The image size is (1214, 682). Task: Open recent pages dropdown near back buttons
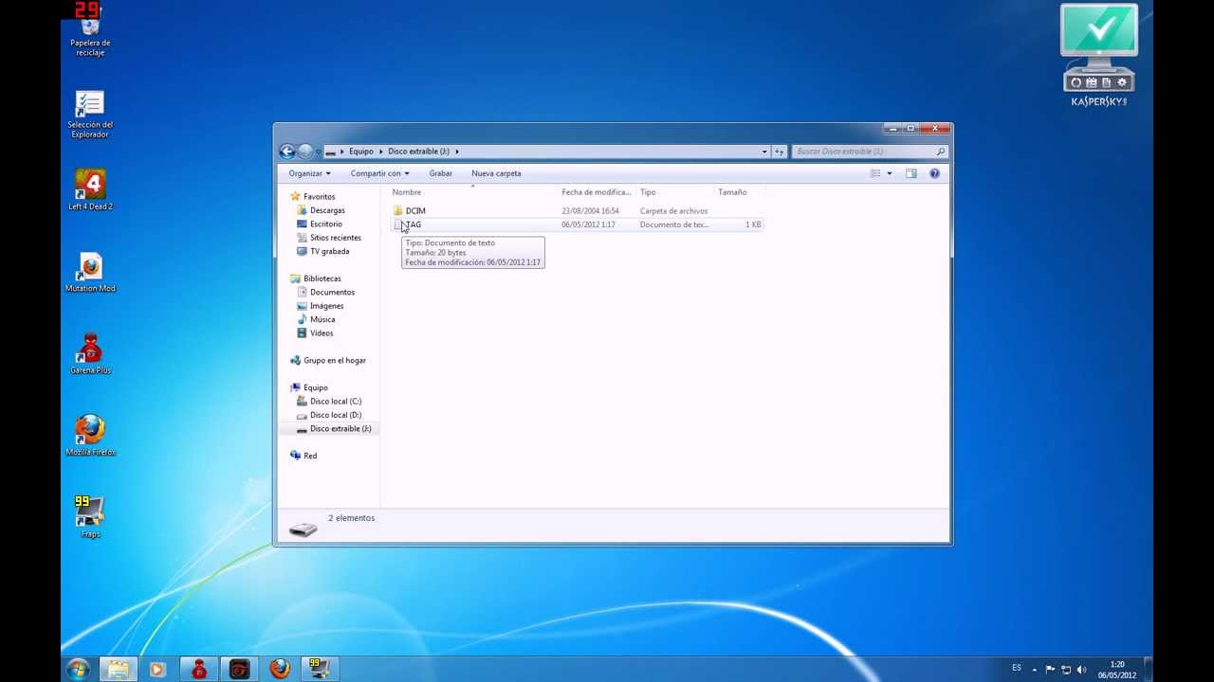(x=317, y=152)
